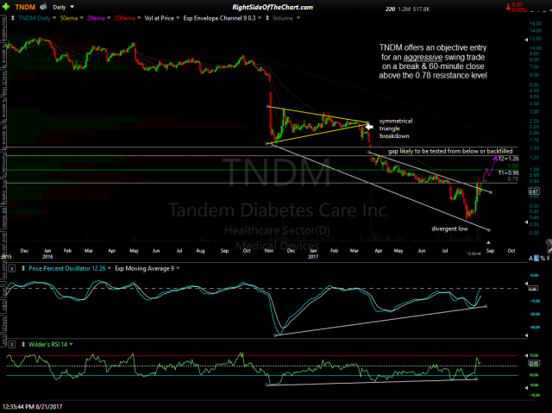Close the Wilder's RSI pane
Image resolution: width=552 pixels, height=413 pixels.
(x=11, y=344)
